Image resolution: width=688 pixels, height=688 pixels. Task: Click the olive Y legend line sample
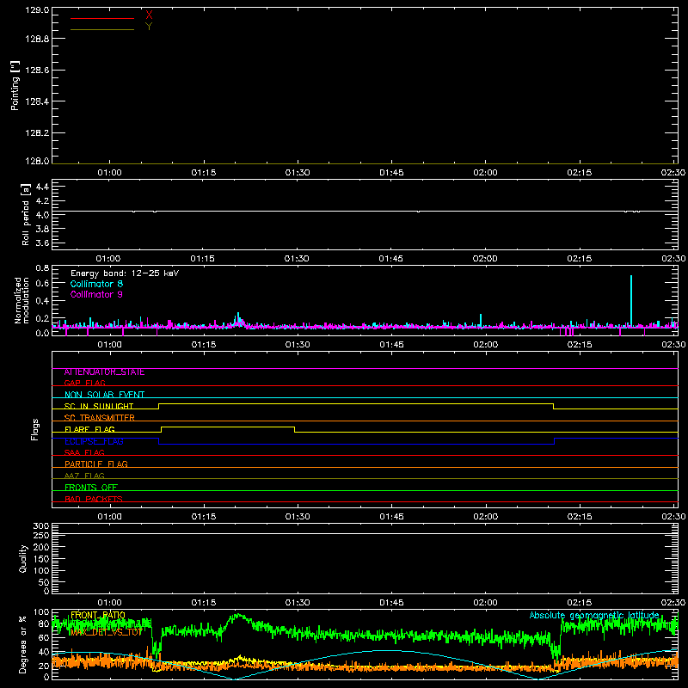pos(102,29)
